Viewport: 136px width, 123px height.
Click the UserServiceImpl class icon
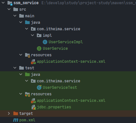click(x=45, y=42)
